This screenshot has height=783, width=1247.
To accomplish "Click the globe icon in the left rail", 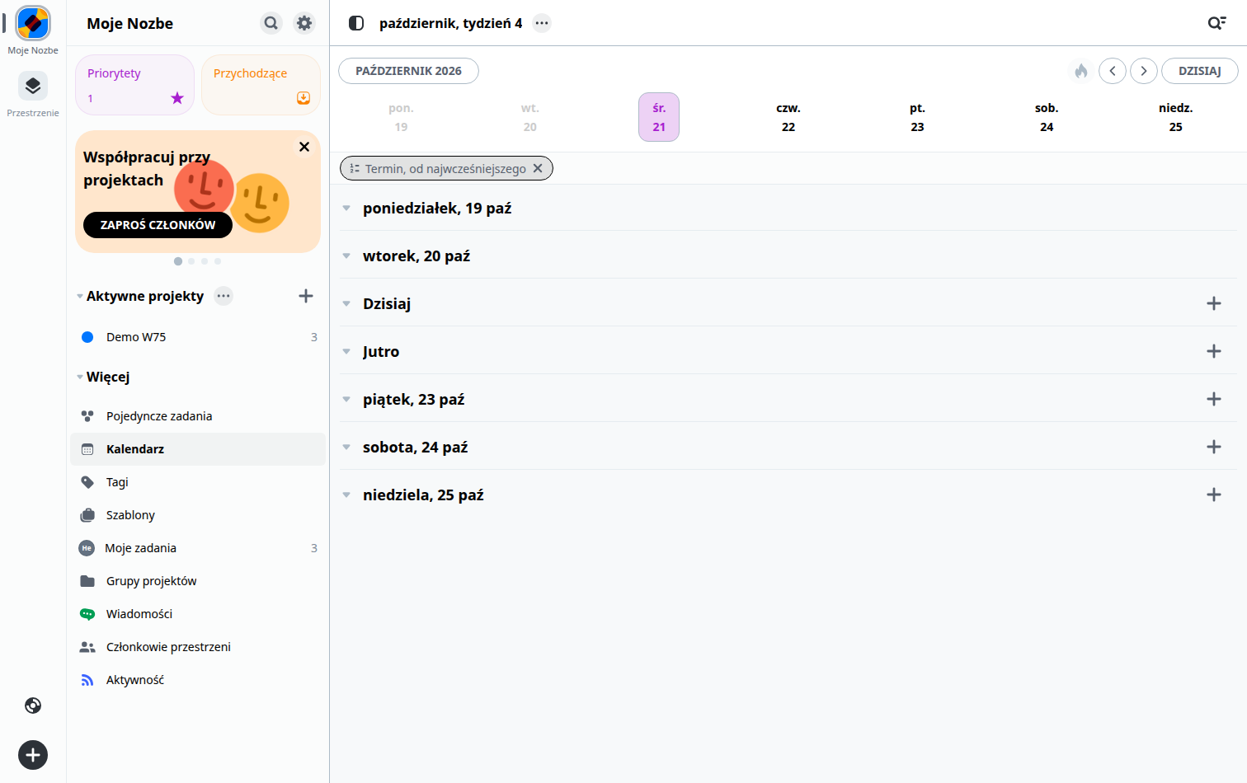I will (33, 706).
